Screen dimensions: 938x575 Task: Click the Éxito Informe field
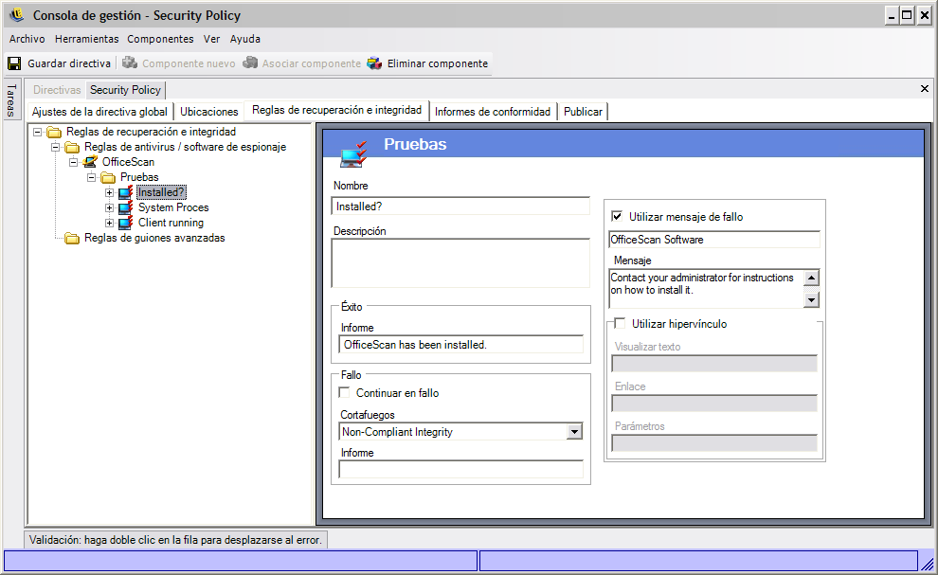pos(461,345)
